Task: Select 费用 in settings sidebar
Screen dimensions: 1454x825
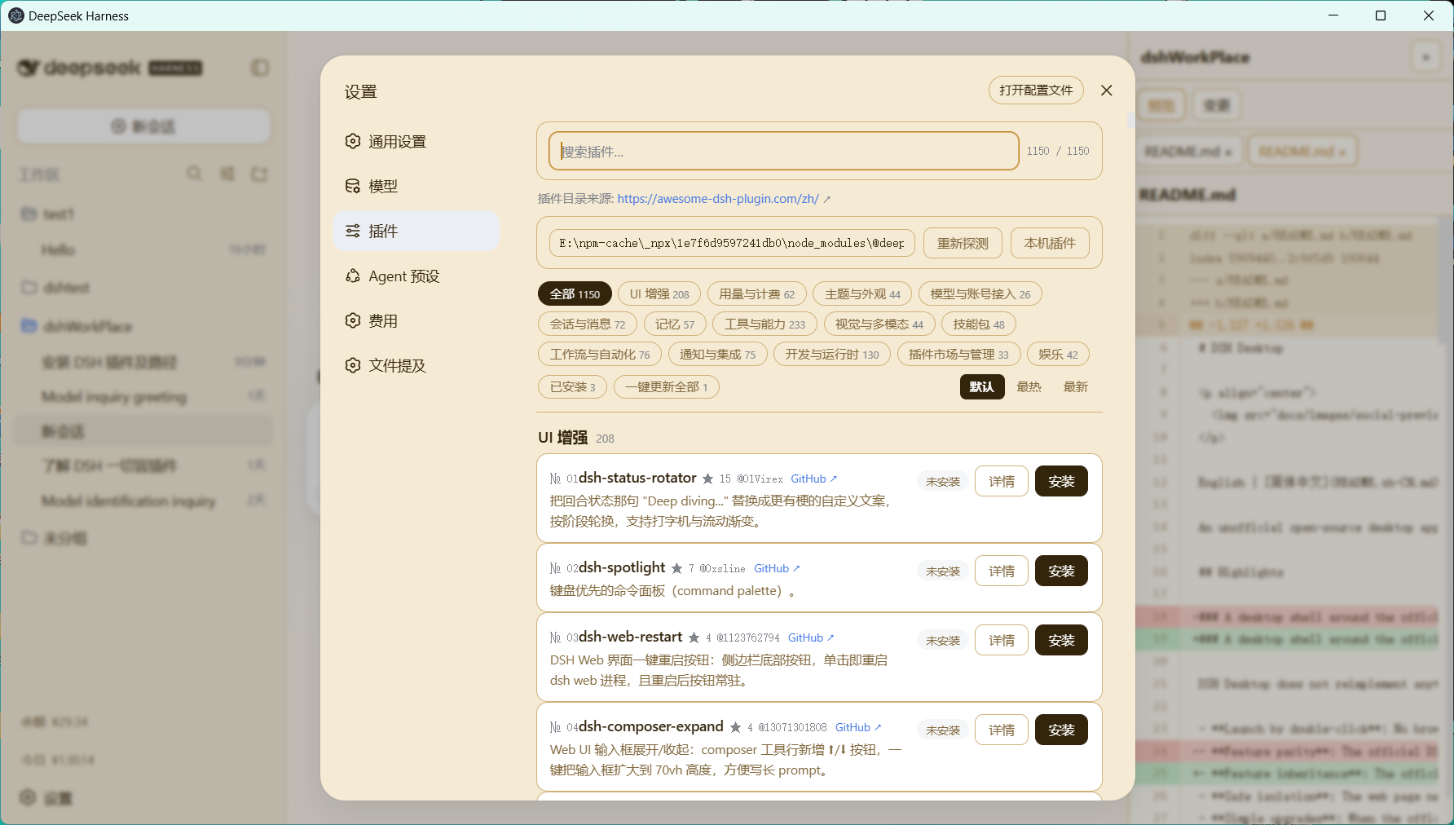Action: coord(416,321)
